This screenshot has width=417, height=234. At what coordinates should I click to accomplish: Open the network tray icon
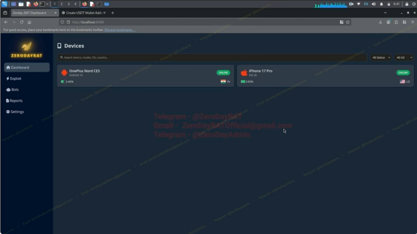(358, 4)
